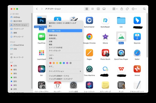Screen dimensions: 156x103
Task: Choose フォルダに新規ターミナルタブ menu entry
Action: coord(65,79)
